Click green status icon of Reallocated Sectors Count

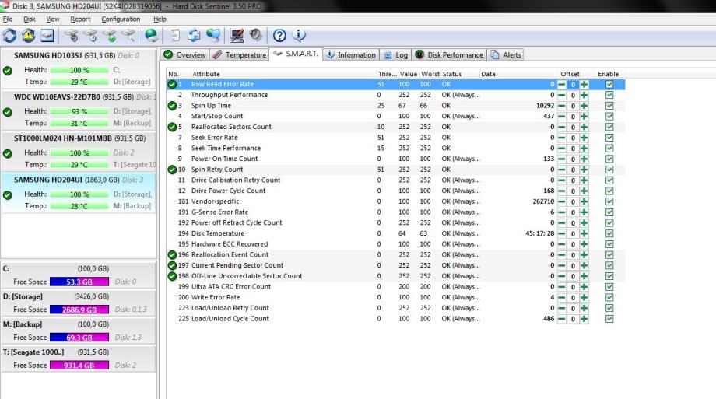(172, 127)
